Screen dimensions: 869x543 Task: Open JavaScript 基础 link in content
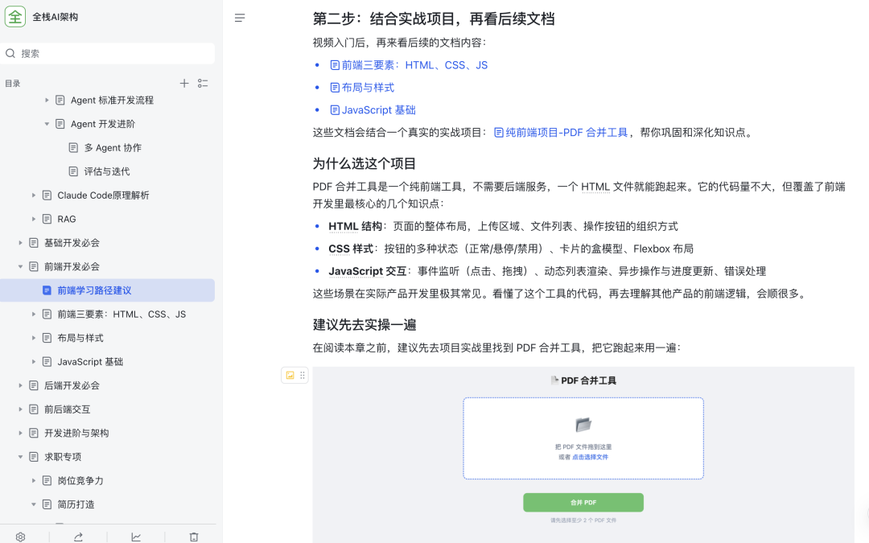pos(378,109)
